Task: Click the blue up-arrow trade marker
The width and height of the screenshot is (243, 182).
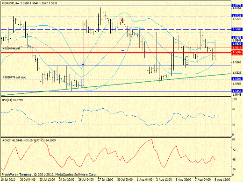Action: 83,64
